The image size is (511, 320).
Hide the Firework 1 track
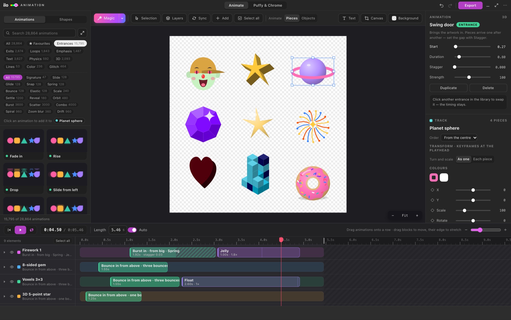[x=12, y=252]
